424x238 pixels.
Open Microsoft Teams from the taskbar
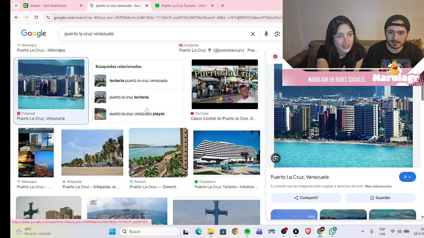(259, 231)
